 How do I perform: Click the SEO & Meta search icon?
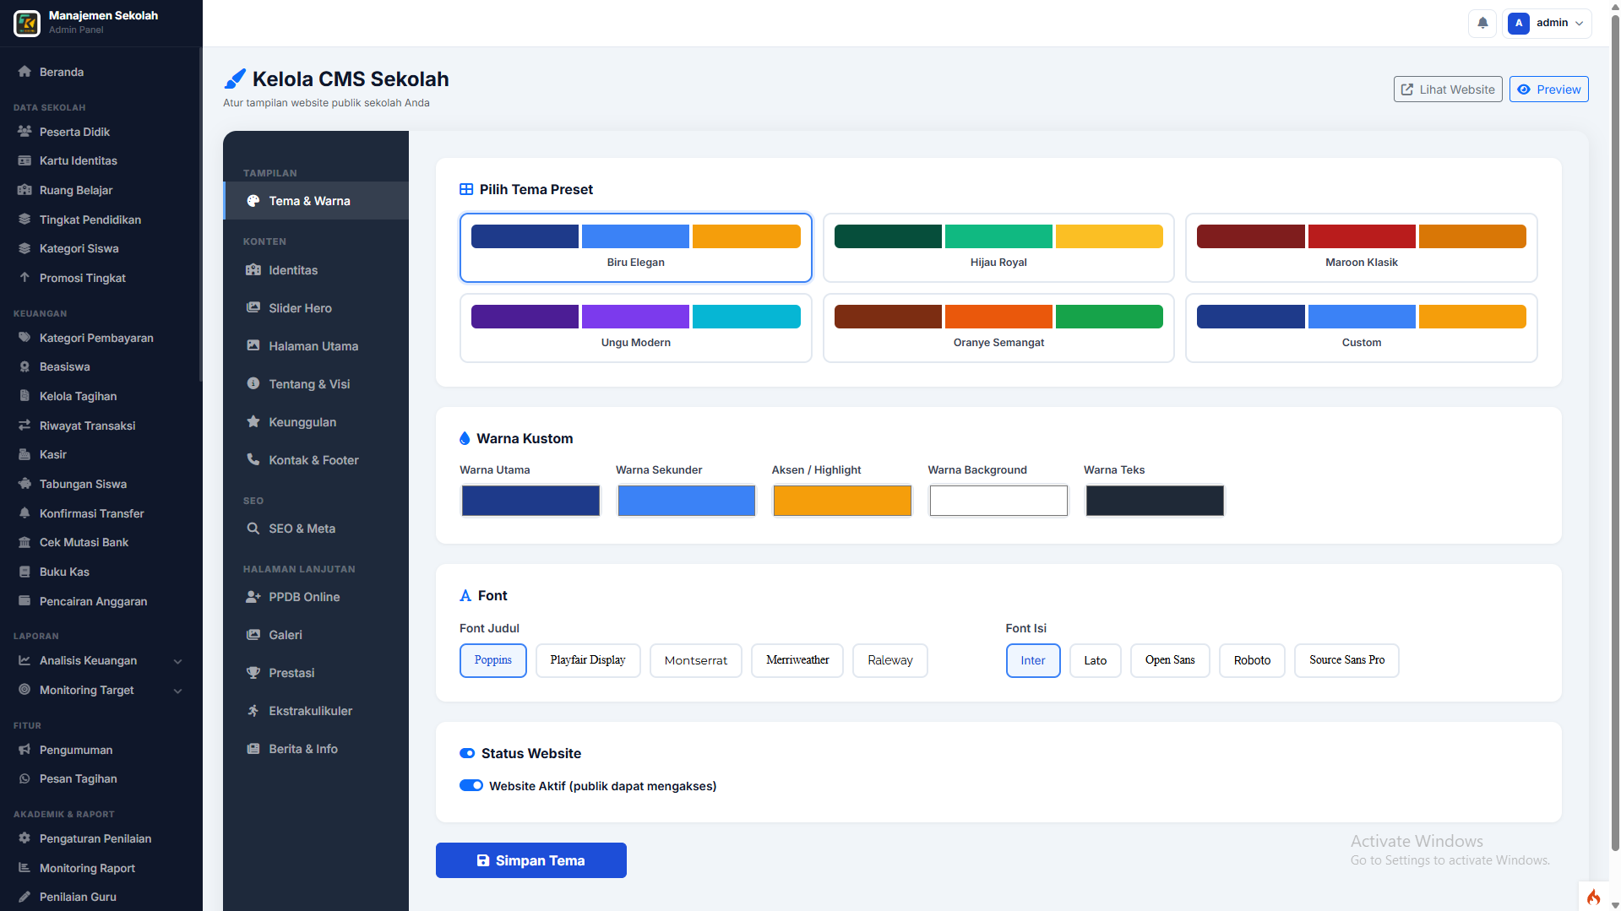pos(253,529)
